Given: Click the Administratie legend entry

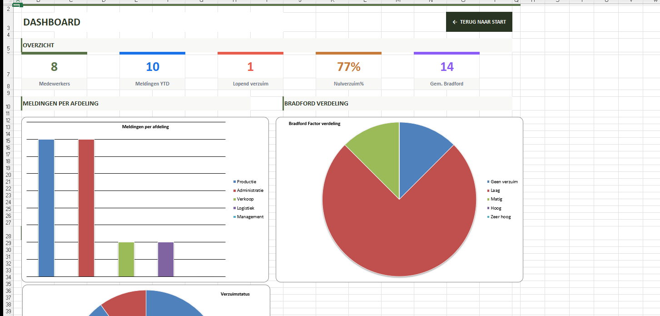Looking at the screenshot, I should click(x=250, y=191).
